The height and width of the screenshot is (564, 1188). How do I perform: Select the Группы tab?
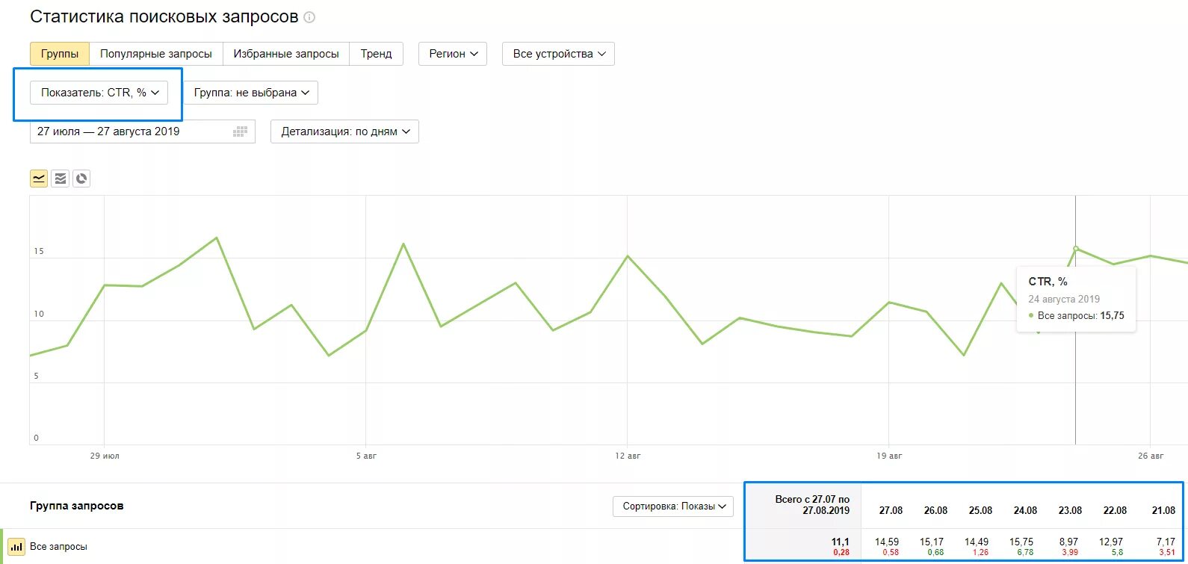pyautogui.click(x=60, y=54)
